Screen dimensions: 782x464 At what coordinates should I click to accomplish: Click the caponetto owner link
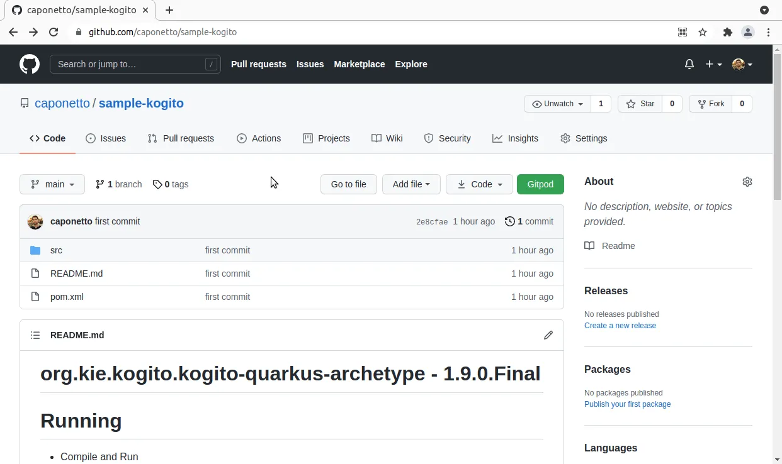(62, 103)
